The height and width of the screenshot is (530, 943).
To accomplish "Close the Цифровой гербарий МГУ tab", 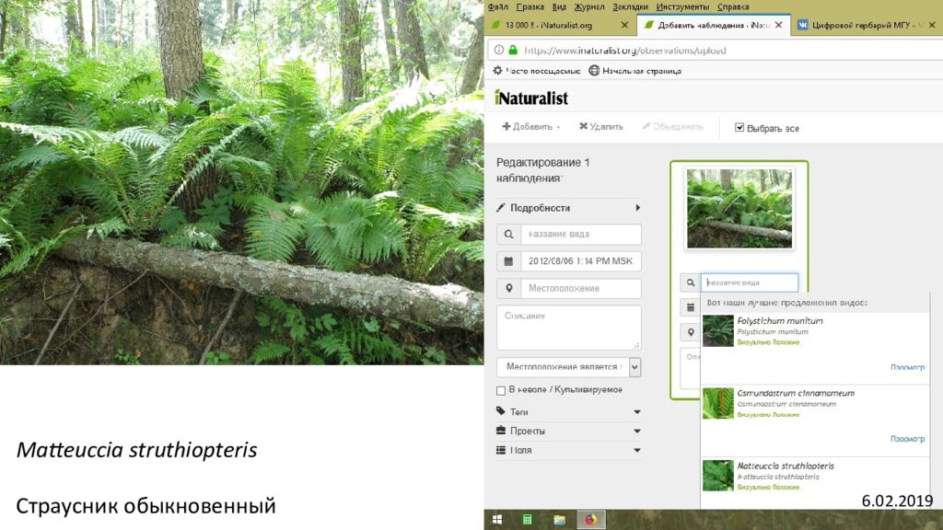I will 932,25.
